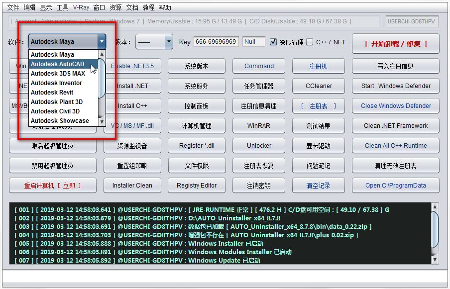Select Autodesk Maya in the list
The width and height of the screenshot is (450, 289).
click(63, 55)
